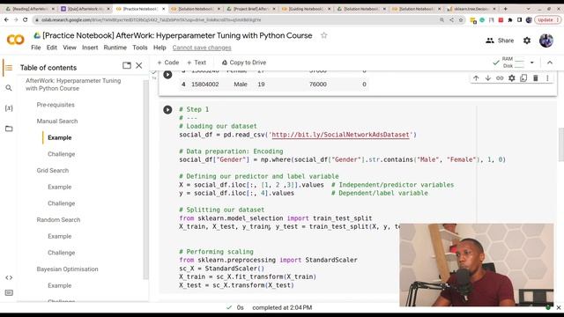Select Example under Grid Search
The image size is (564, 317).
tap(60, 187)
